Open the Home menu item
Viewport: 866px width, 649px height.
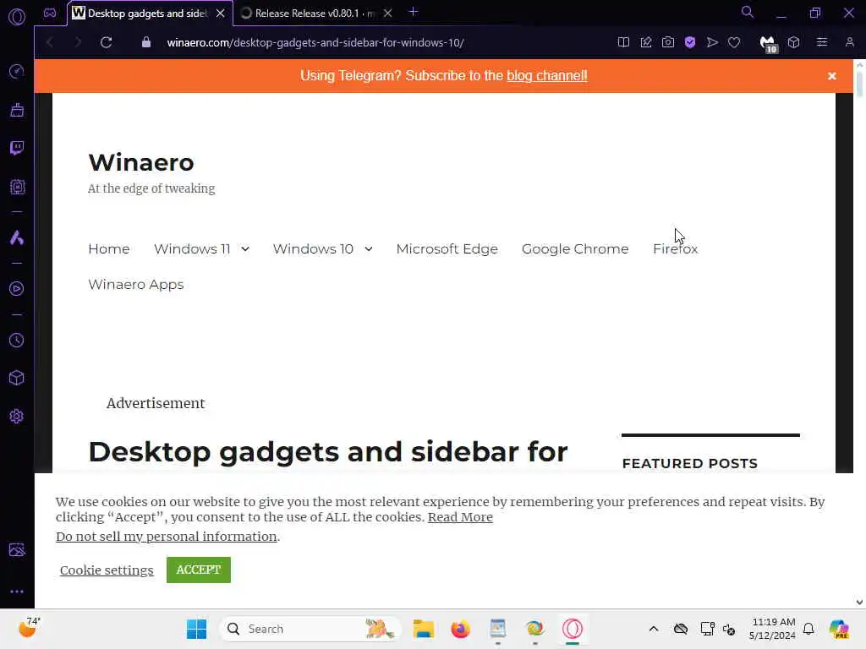[109, 249]
